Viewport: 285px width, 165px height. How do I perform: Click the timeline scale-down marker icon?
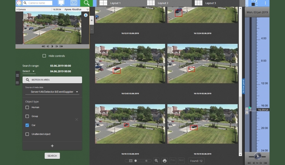pyautogui.click(x=247, y=113)
